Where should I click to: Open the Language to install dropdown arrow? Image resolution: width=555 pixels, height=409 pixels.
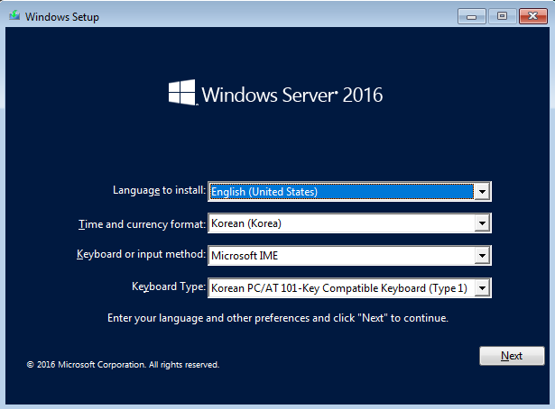click(x=482, y=192)
